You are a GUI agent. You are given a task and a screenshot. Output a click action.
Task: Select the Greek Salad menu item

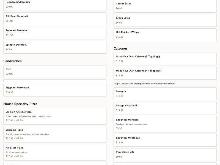(165, 20)
